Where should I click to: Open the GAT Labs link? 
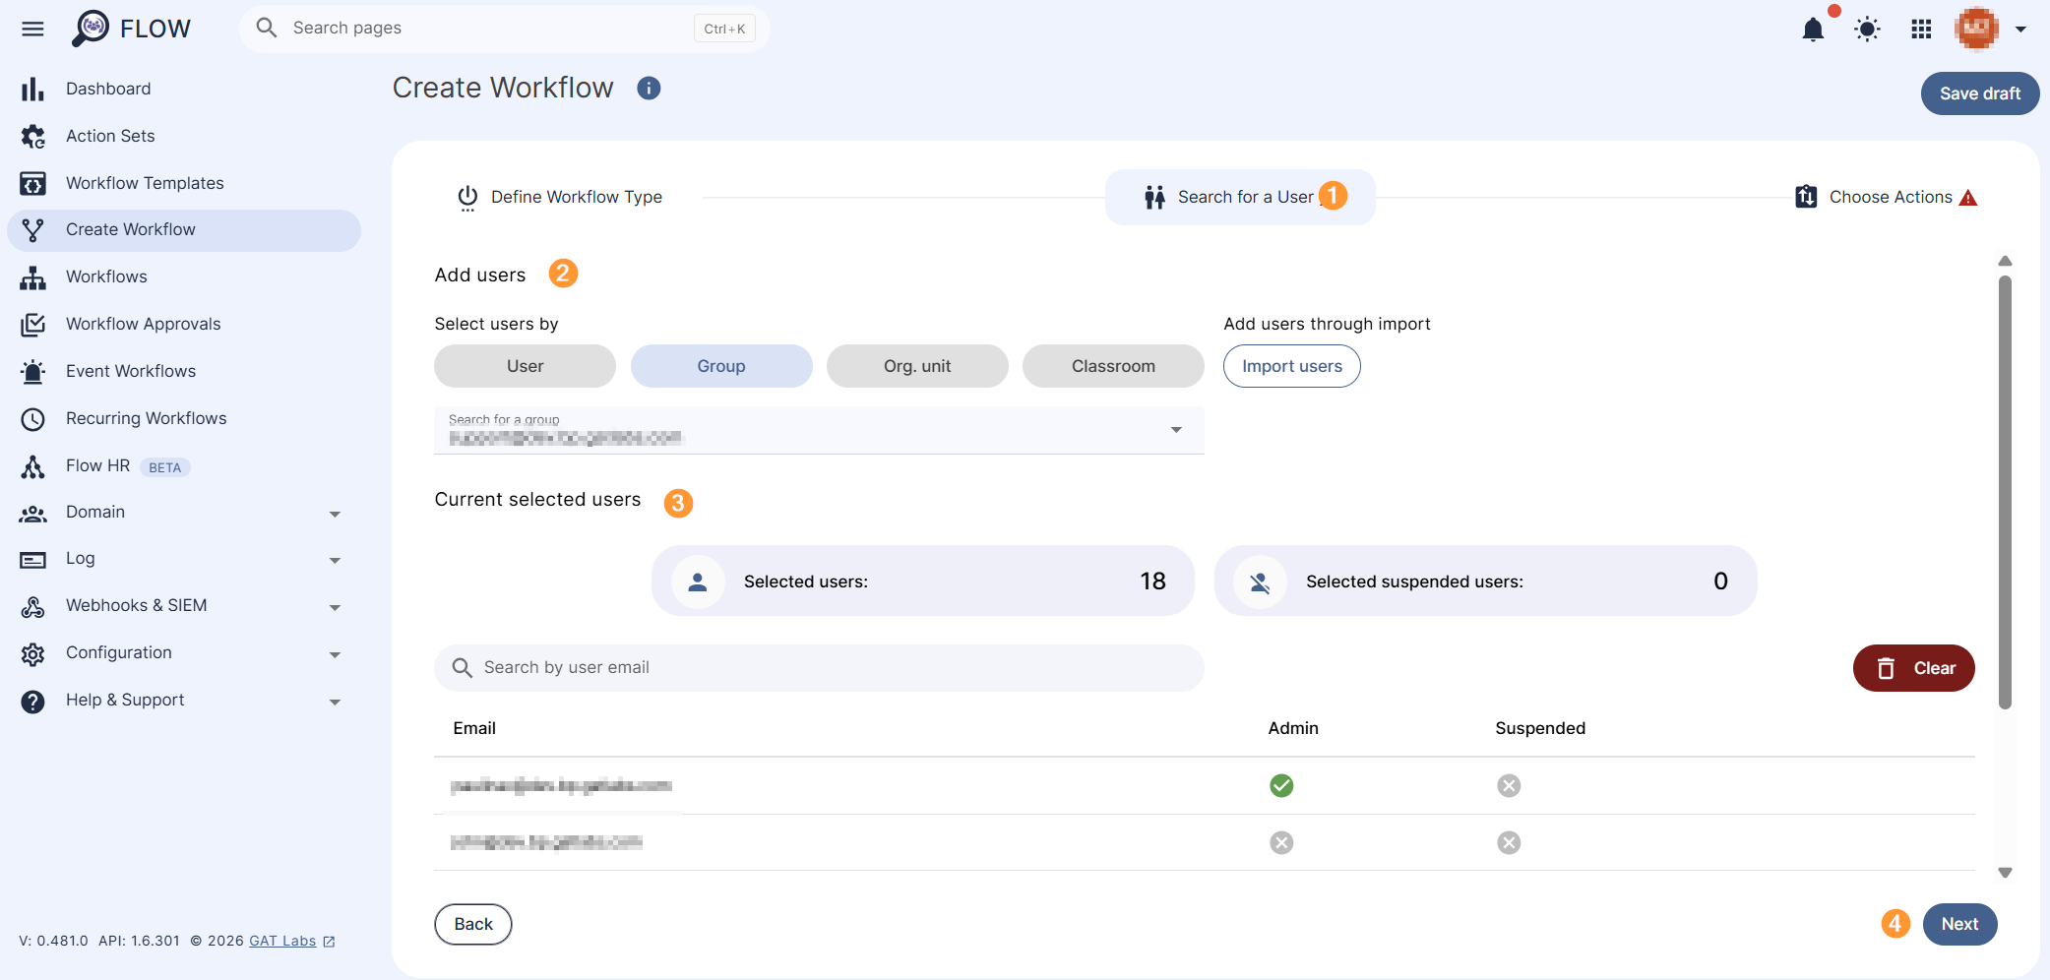coord(282,941)
